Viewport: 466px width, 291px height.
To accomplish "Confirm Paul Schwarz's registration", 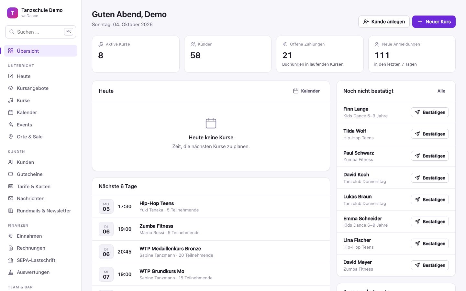I will point(430,156).
